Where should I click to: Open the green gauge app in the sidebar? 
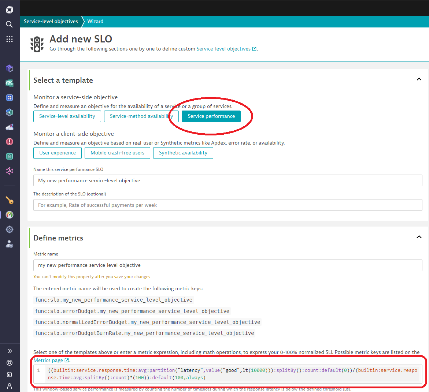click(x=9, y=215)
